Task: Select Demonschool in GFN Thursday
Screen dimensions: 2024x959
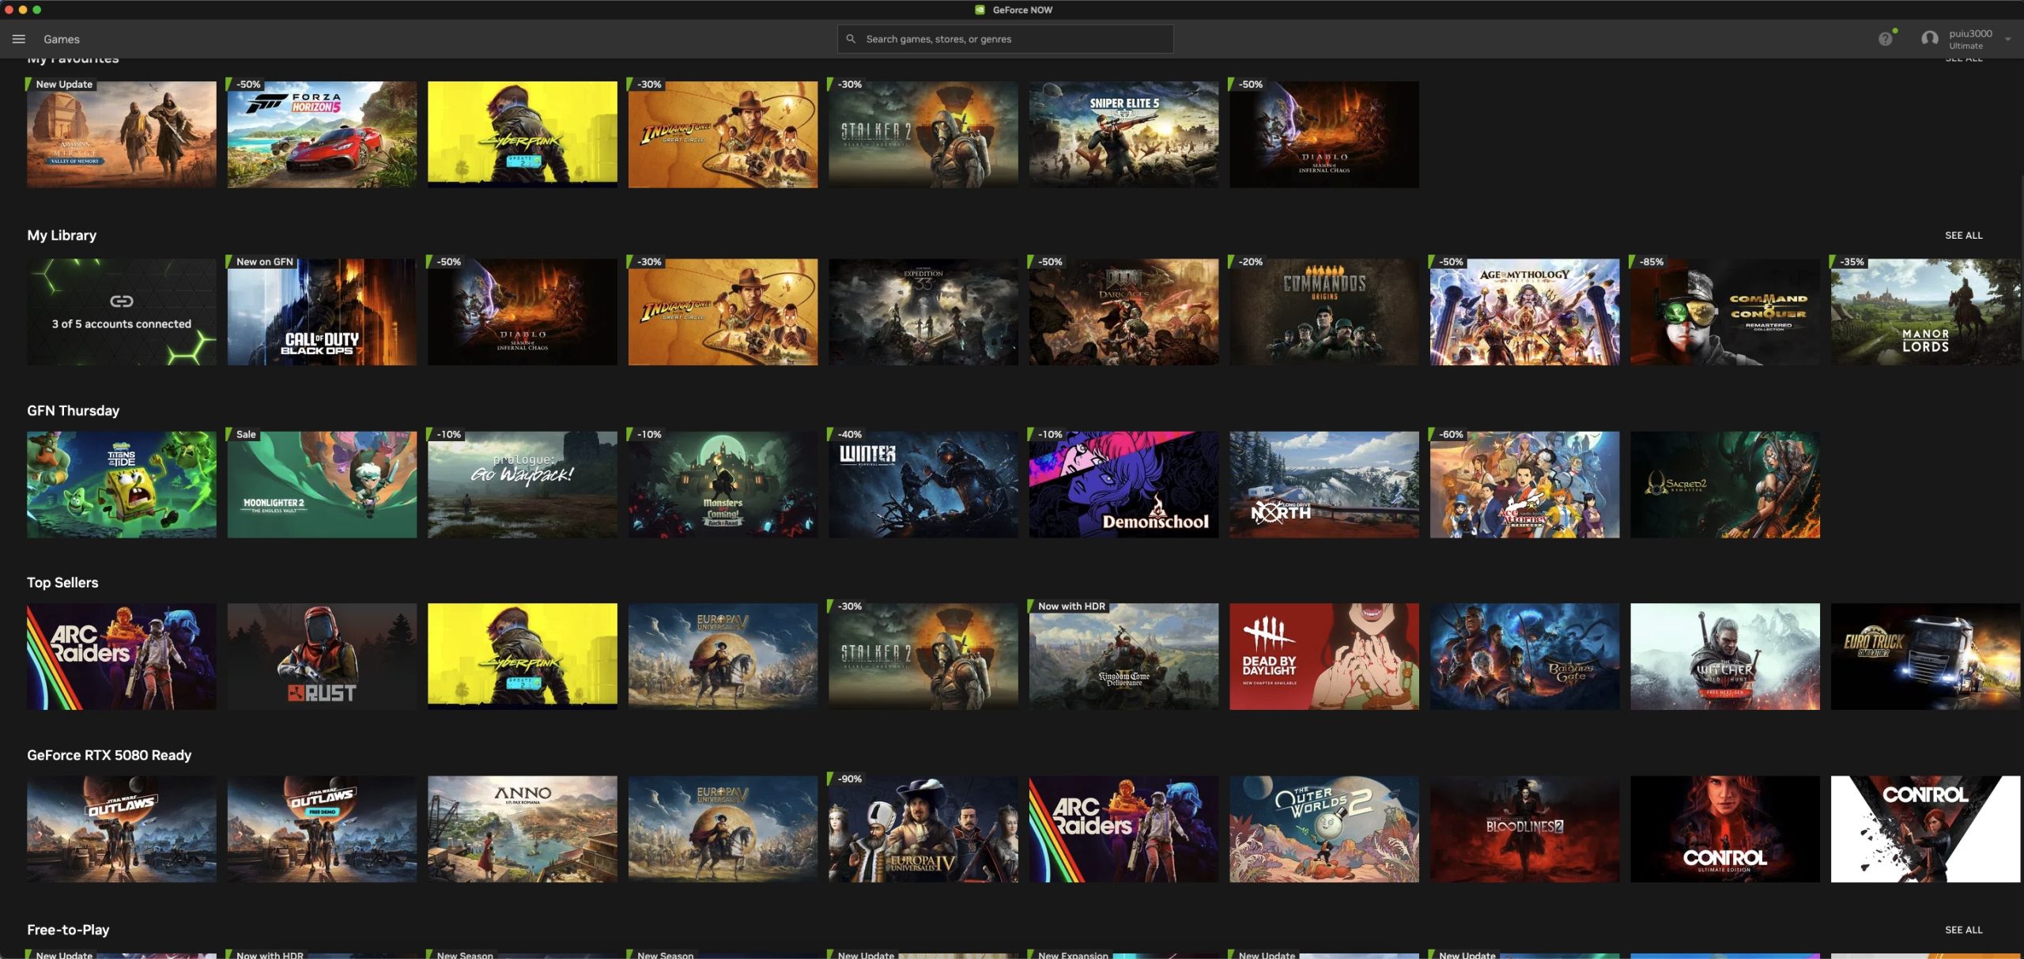Action: pyautogui.click(x=1123, y=485)
